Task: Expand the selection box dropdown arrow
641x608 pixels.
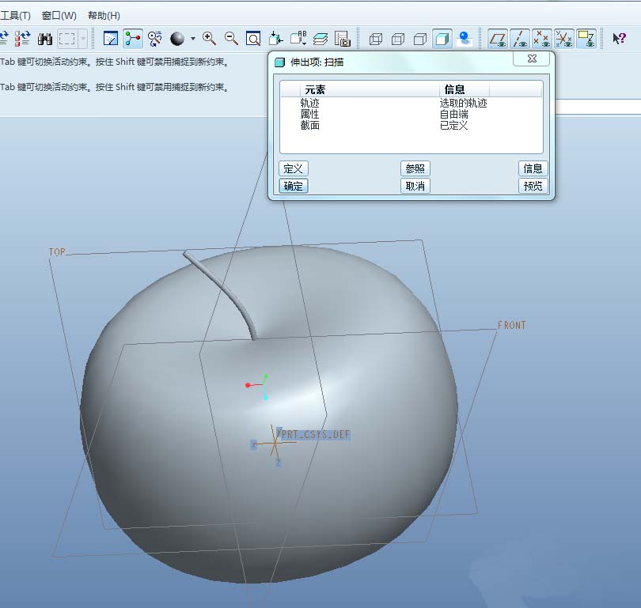Action: (83, 38)
